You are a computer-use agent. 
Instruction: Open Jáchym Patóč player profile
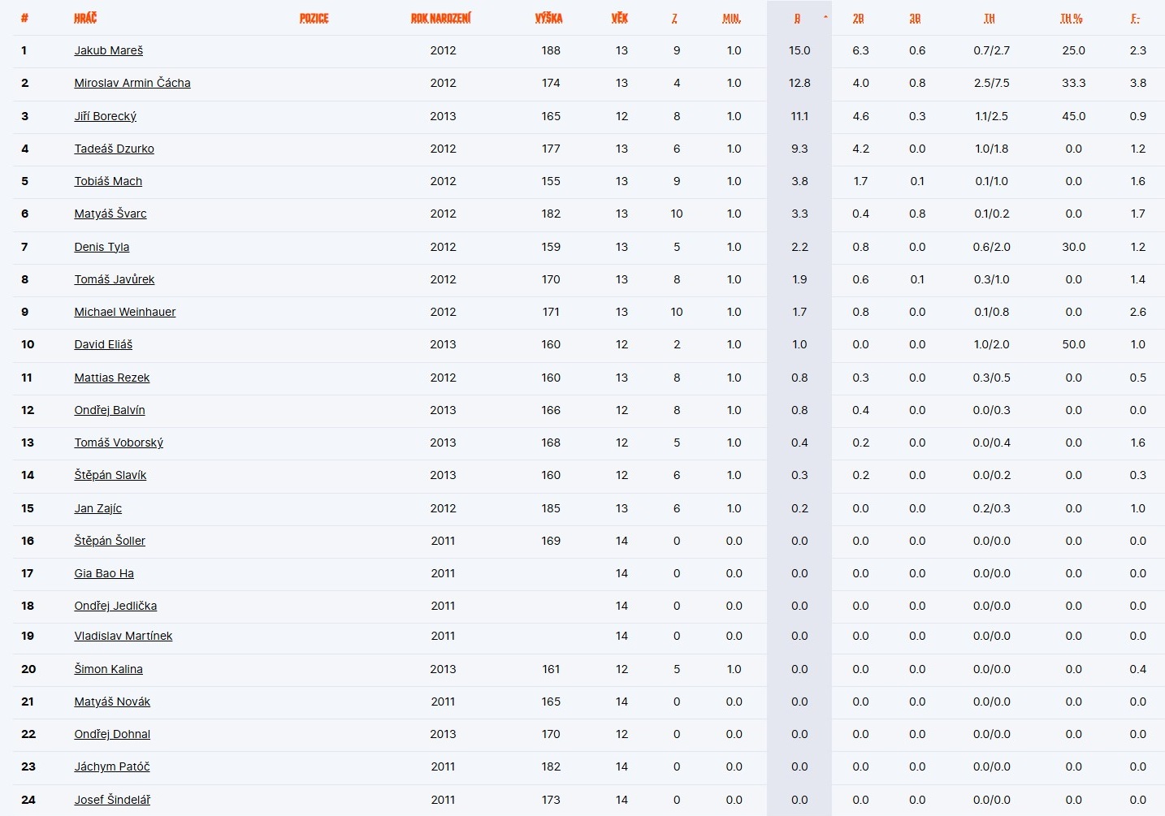point(112,766)
